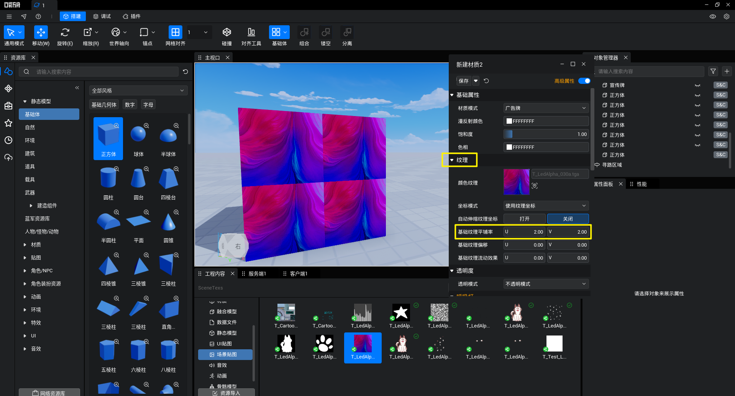735x396 pixels.
Task: Click the locate texture target icon
Action: tap(535, 186)
